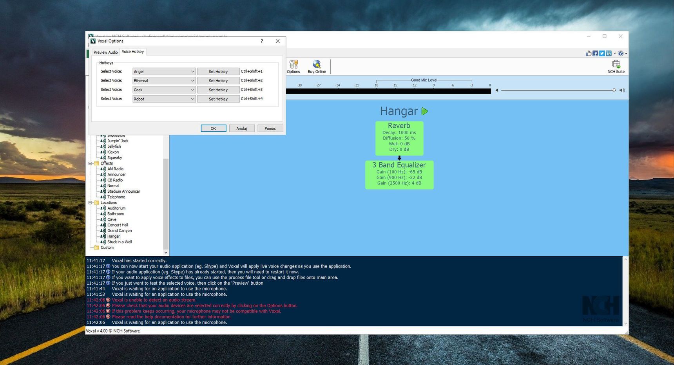Open the NCH Suite toolbar icon

[x=616, y=67]
